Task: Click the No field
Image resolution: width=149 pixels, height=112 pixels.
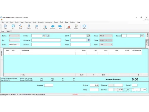Action: (x=14, y=40)
